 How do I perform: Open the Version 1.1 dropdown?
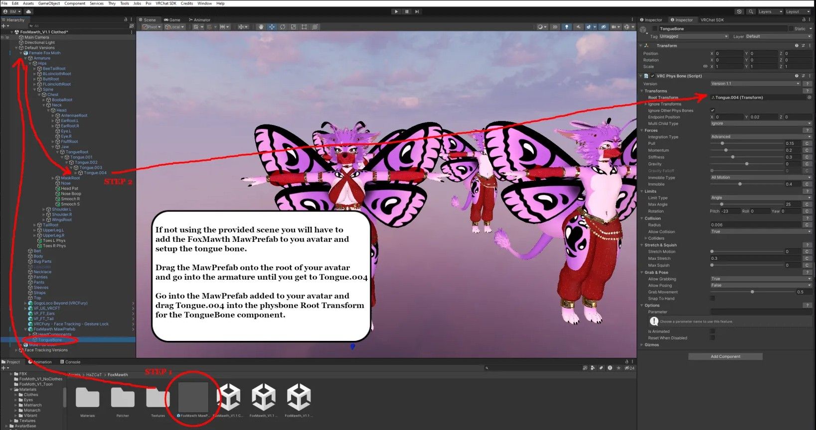(x=755, y=84)
